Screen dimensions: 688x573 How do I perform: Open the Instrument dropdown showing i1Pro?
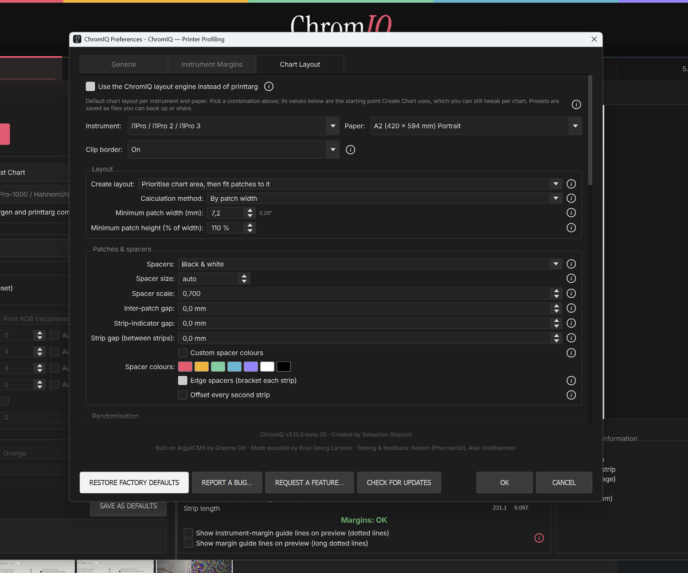tap(233, 126)
